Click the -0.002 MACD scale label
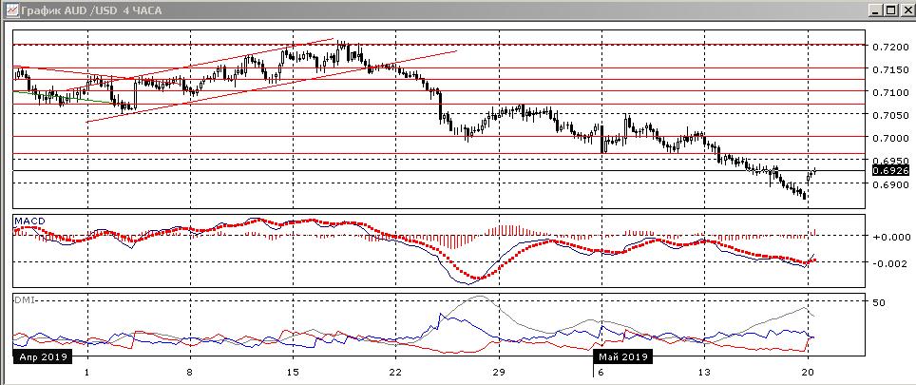The width and height of the screenshot is (916, 385). (891, 263)
